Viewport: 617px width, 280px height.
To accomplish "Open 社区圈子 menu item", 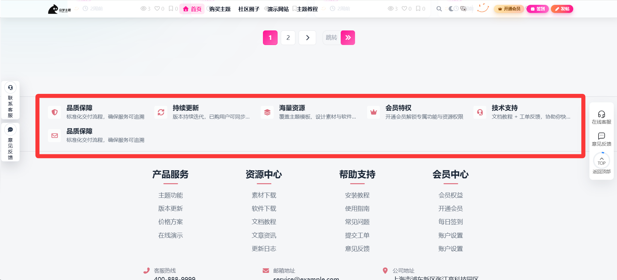I will (x=249, y=9).
